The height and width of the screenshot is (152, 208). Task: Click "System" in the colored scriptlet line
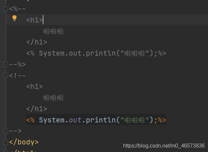click(52, 120)
